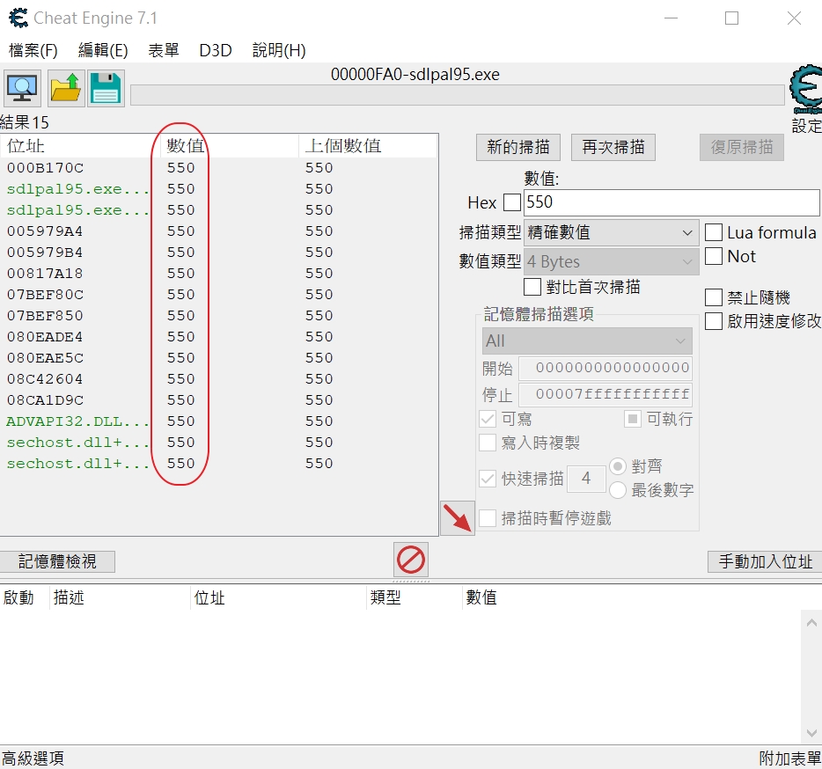This screenshot has width=822, height=769.
Task: Select result row 08C42604
Action: click(218, 379)
